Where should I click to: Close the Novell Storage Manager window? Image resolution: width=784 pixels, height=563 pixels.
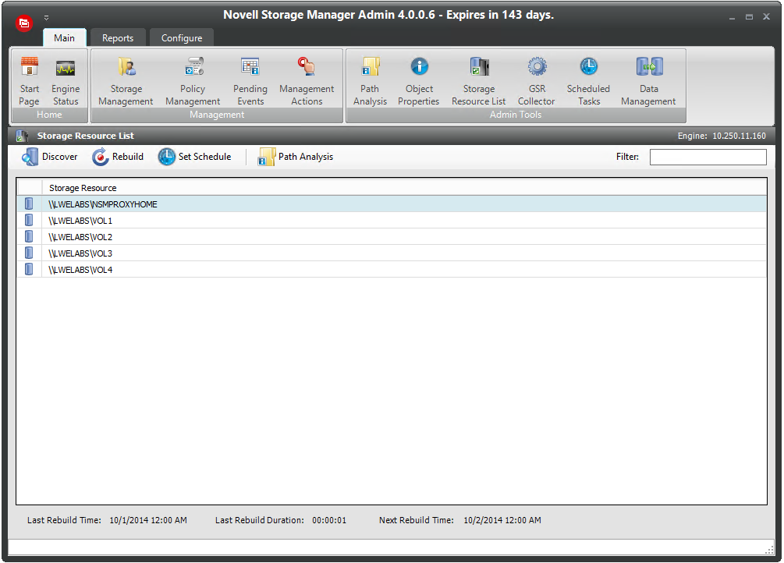coord(766,17)
